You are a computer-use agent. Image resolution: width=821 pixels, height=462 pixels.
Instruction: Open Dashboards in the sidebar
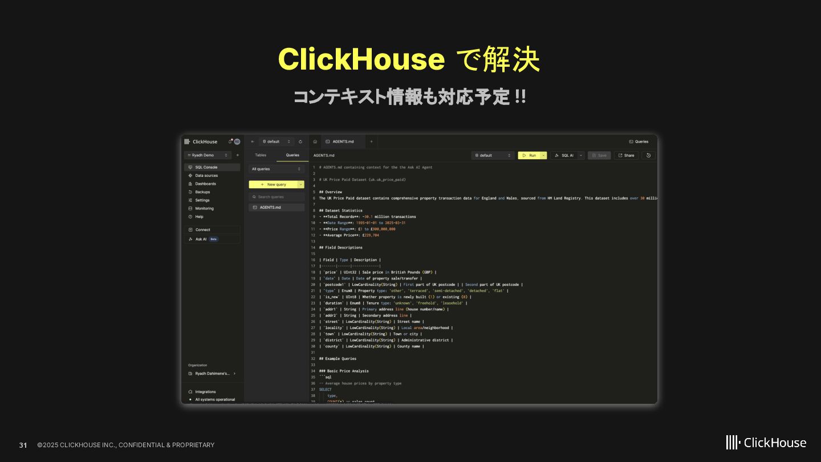(212, 184)
